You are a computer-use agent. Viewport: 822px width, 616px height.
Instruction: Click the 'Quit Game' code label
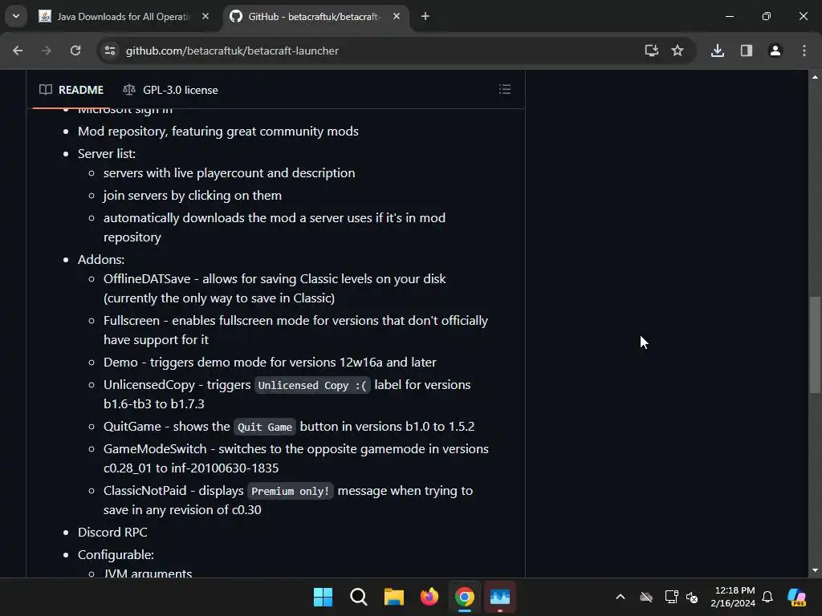click(265, 427)
